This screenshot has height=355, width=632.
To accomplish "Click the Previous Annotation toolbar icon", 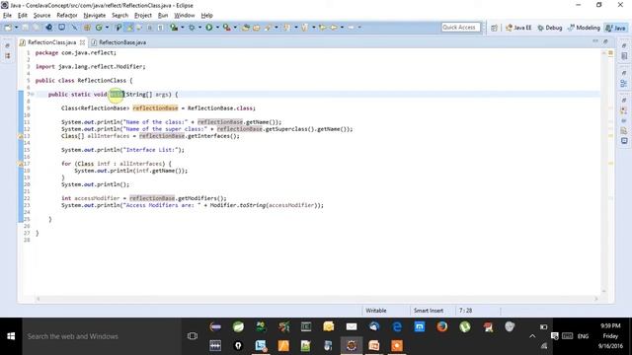I will click(305, 28).
